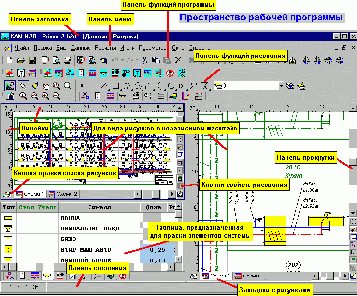This screenshot has height=296, width=357.
Task: Select horizontal lines tab in drawing toolbar
Action: click(161, 96)
